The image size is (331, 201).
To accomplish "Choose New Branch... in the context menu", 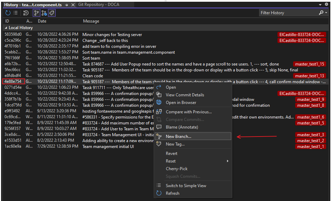I will (x=193, y=137).
